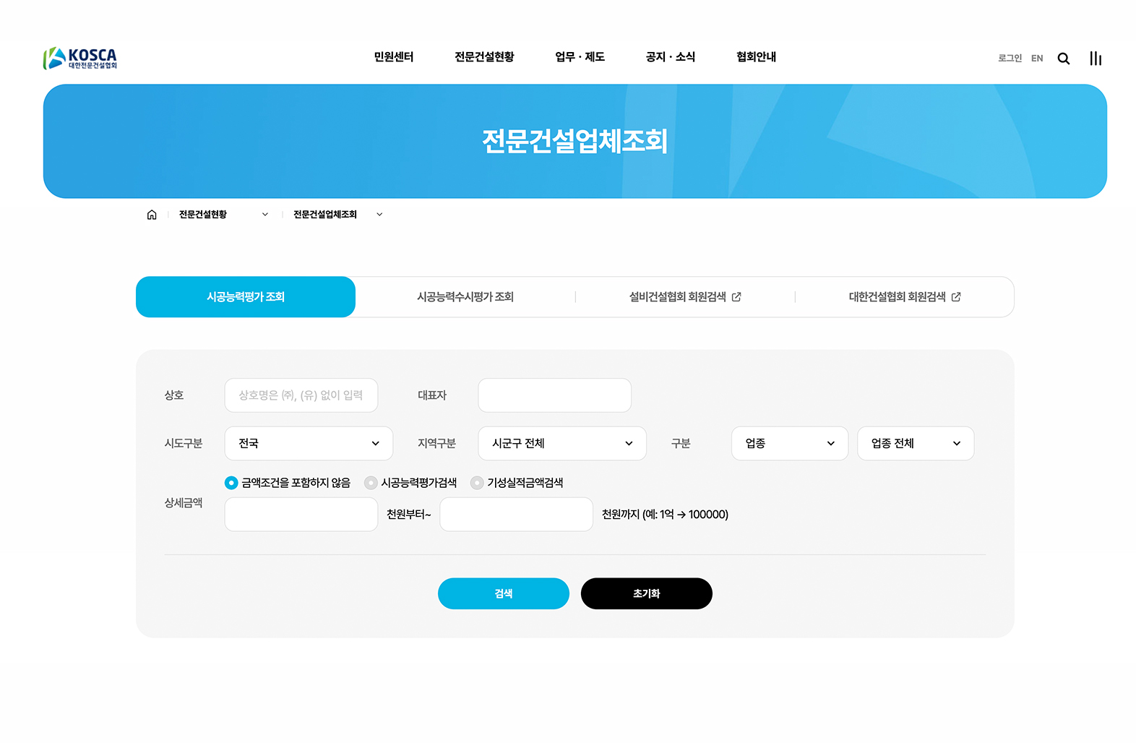Viewport: 1136px width, 743px height.
Task: Open the 협회안내 menu
Action: click(756, 57)
